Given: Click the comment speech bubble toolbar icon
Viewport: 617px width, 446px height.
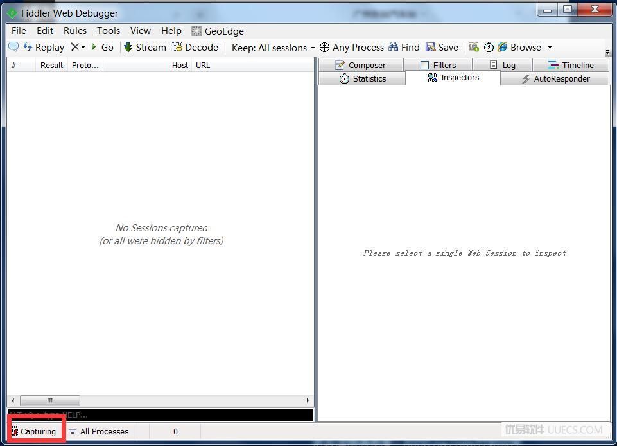Looking at the screenshot, I should (x=13, y=47).
